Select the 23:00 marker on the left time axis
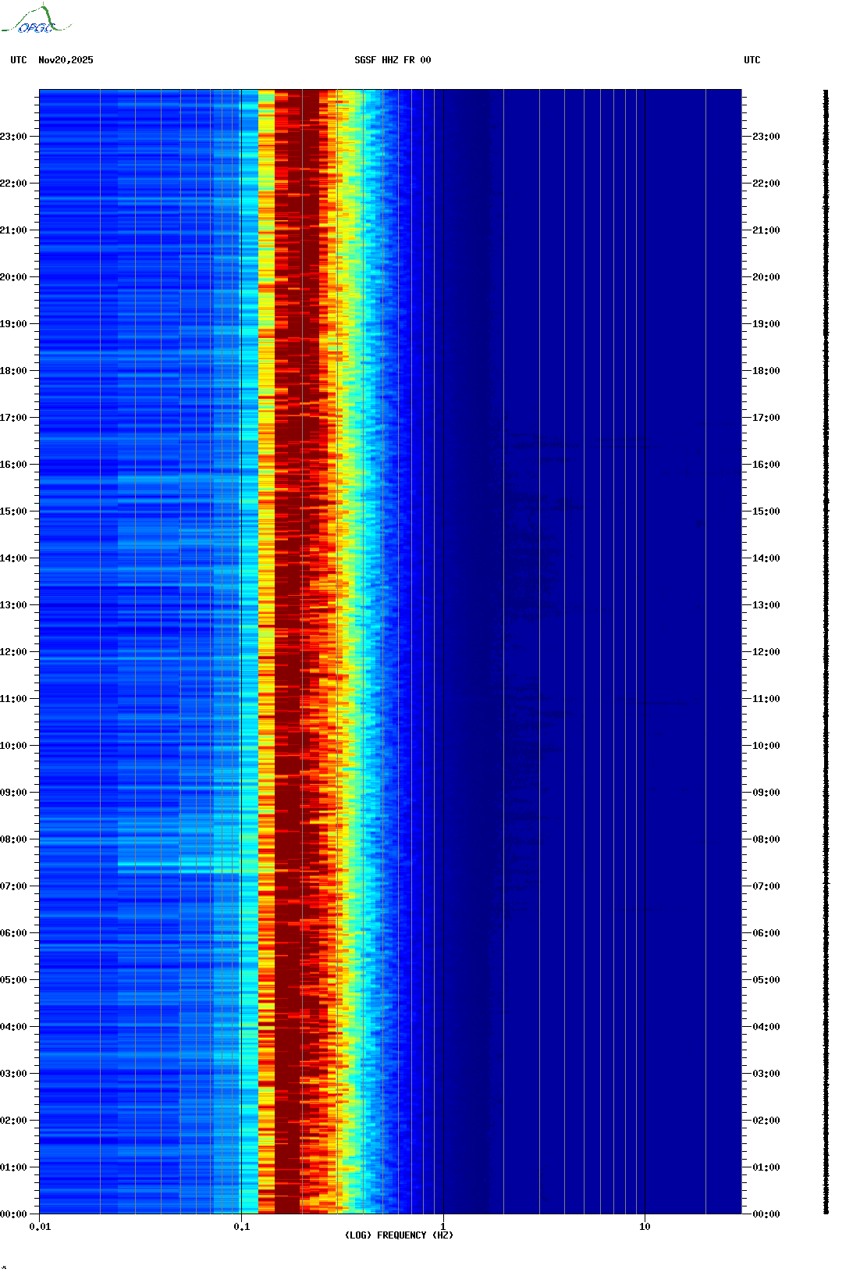The width and height of the screenshot is (860, 1276). pos(14,137)
